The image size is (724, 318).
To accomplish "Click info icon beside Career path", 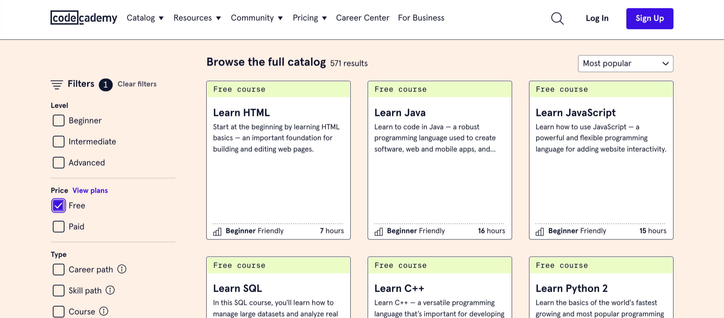I will 122,269.
